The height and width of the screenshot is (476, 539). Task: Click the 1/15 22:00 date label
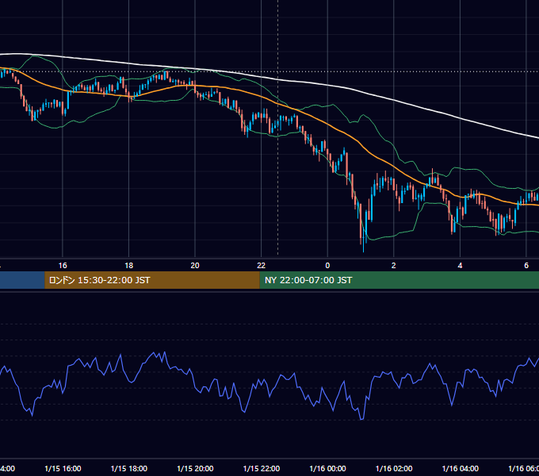click(262, 468)
